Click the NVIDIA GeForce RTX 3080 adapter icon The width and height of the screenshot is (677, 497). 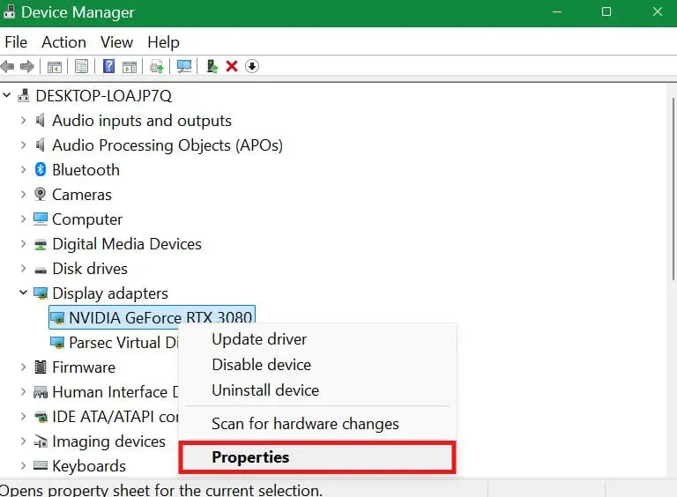click(x=57, y=318)
